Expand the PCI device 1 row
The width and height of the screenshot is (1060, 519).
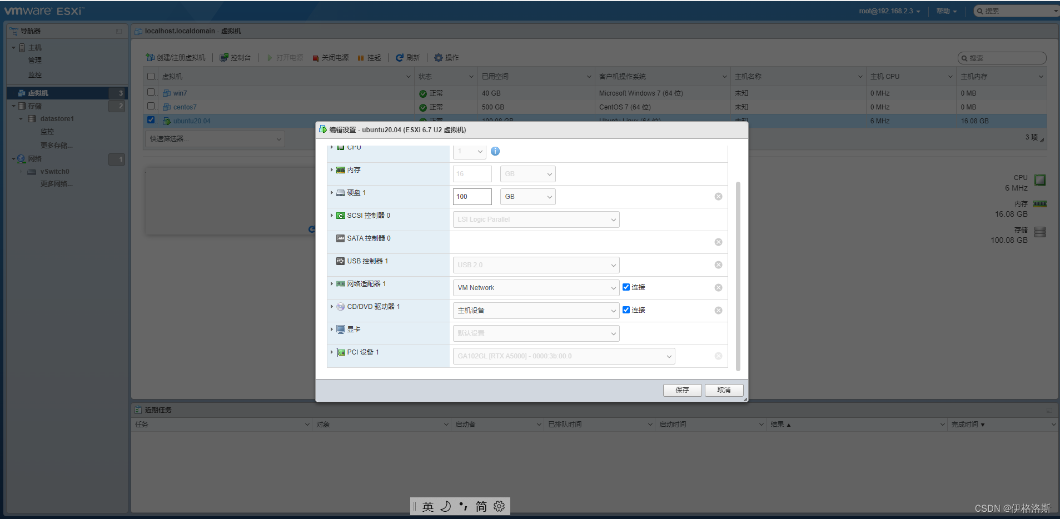click(x=332, y=352)
